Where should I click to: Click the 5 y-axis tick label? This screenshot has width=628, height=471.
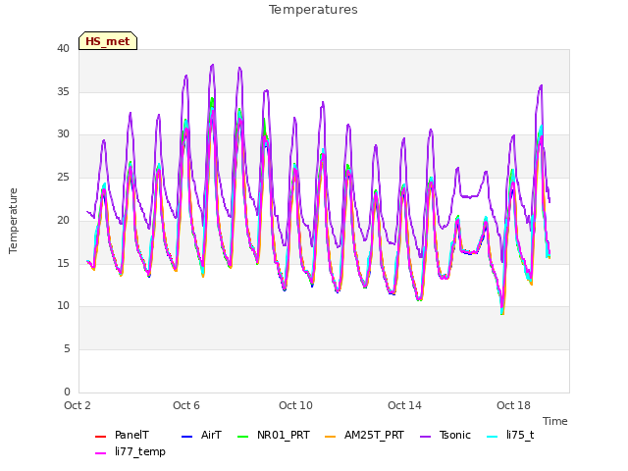(x=67, y=349)
